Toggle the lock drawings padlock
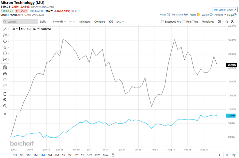Viewport: 239px width, 158px height. coord(5,74)
